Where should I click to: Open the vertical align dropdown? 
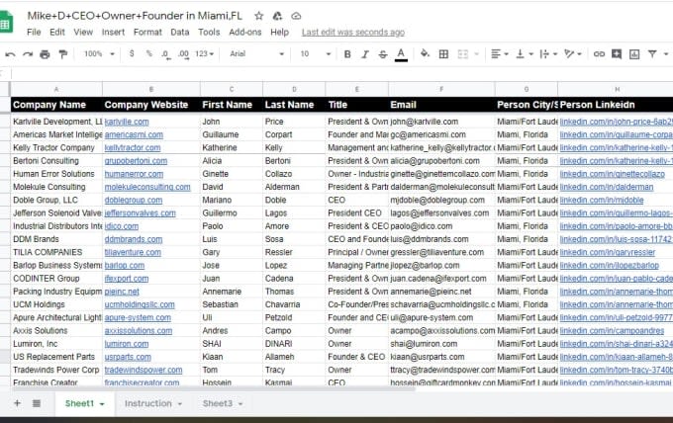pos(525,54)
